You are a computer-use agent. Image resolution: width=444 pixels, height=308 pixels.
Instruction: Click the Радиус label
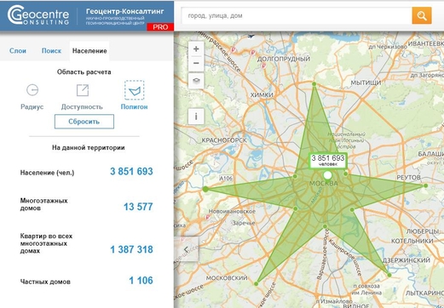(x=32, y=107)
